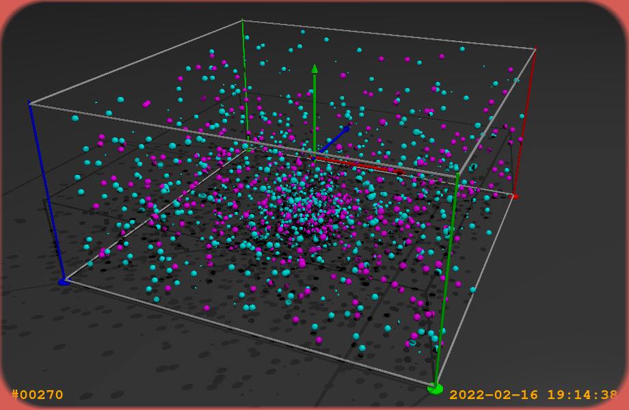Click the green up-axis arrow head
The height and width of the screenshot is (410, 629).
314,69
